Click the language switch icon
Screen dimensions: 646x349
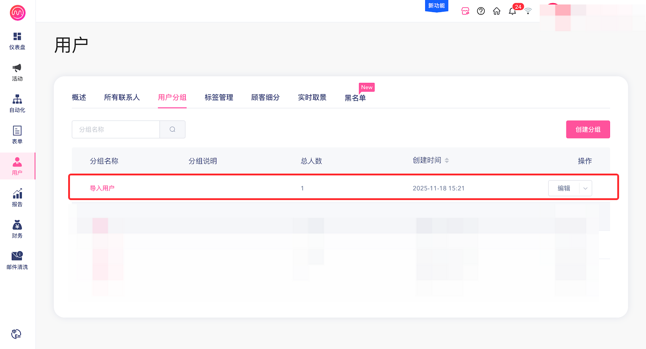16,334
